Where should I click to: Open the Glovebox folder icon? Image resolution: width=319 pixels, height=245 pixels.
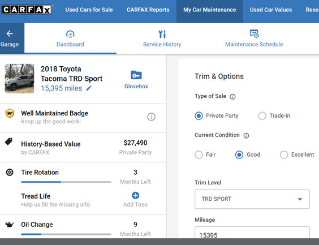pyautogui.click(x=136, y=75)
